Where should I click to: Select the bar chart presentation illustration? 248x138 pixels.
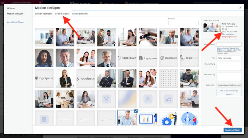tap(148, 119)
